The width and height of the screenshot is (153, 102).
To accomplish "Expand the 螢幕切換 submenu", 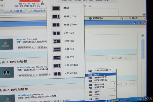I will (x=101, y=84).
